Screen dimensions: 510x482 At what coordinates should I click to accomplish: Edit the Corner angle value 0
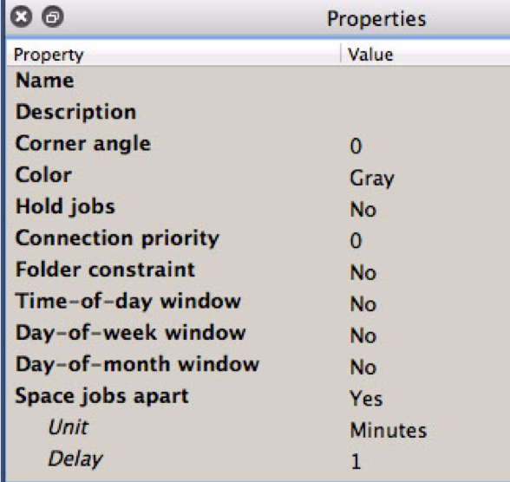356,146
